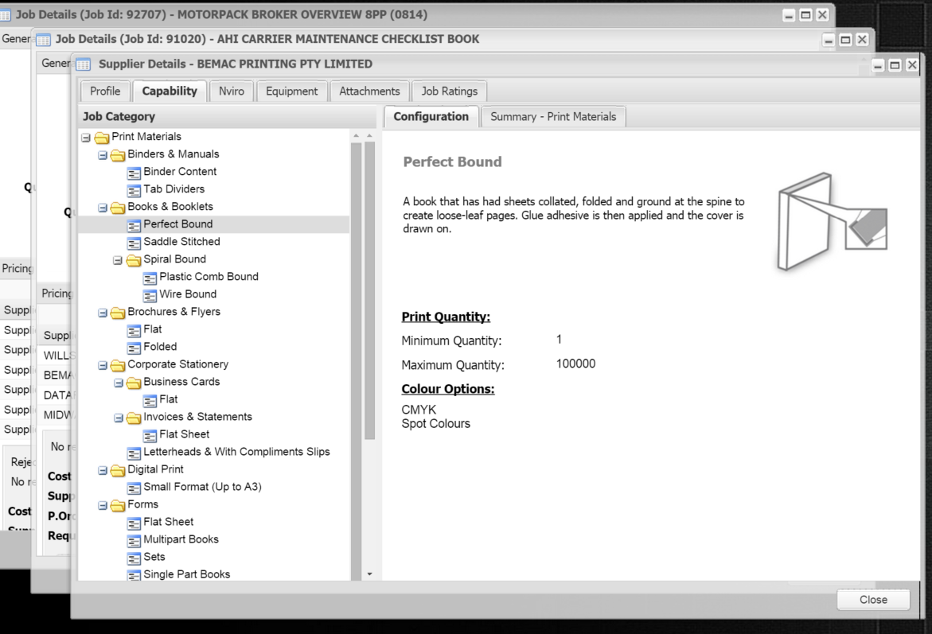The image size is (932, 634).
Task: Collapse the Books & Booklets tree node
Action: click(x=103, y=207)
